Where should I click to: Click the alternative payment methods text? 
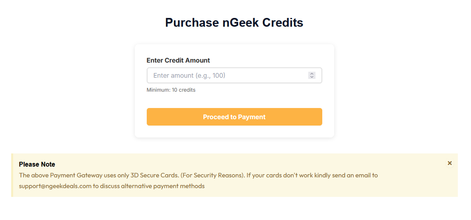[x=163, y=186]
